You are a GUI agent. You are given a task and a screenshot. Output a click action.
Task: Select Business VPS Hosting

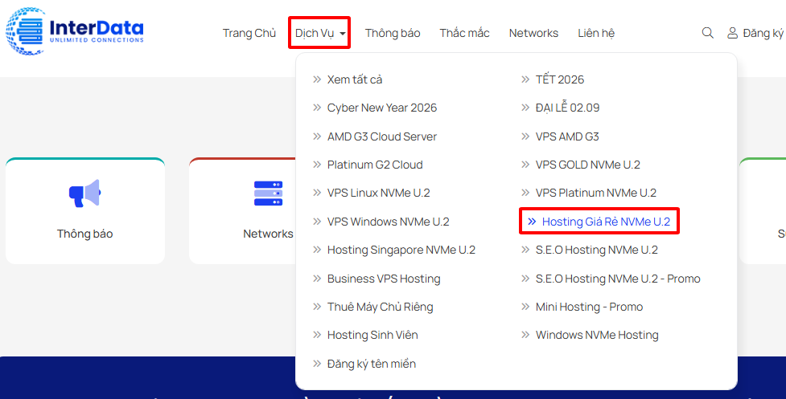pos(384,279)
